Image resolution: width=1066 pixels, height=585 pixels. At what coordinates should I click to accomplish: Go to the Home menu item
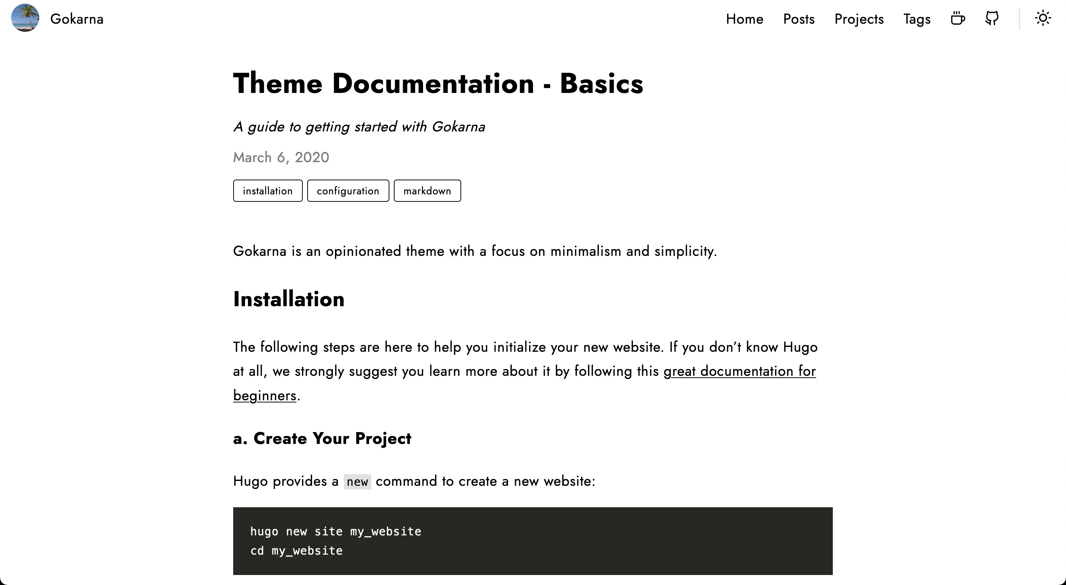click(x=744, y=19)
